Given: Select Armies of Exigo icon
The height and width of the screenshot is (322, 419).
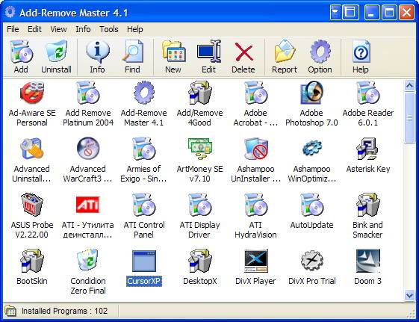Looking at the screenshot, I should point(143,149).
